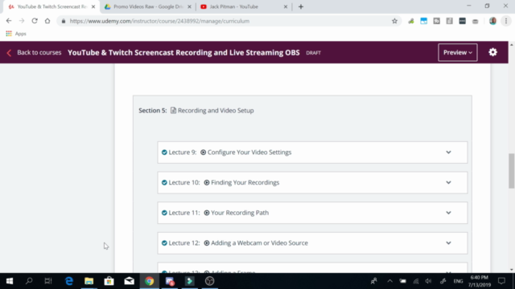This screenshot has height=289, width=515.
Task: Click the first extension icon after the bookmark star
Action: point(411,21)
